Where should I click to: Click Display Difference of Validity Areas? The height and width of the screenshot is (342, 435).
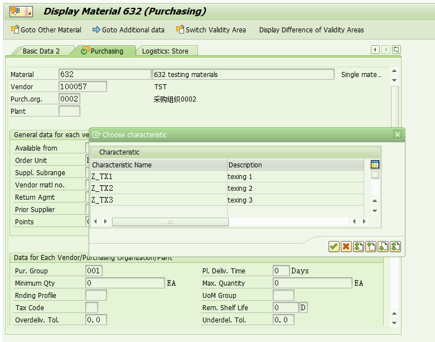[311, 30]
